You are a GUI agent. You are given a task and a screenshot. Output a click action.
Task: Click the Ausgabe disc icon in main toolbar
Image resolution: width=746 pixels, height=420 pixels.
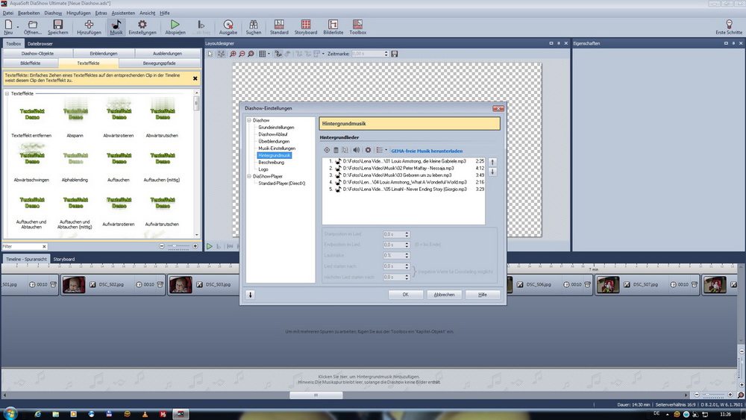(x=228, y=25)
